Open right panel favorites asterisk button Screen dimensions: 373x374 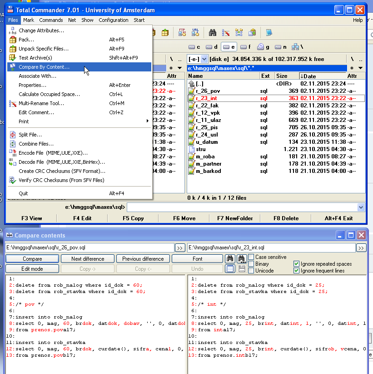[352, 68]
